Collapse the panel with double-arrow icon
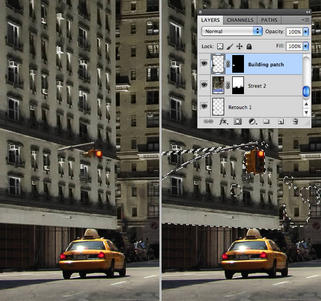321x301 pixels. pyautogui.click(x=308, y=12)
